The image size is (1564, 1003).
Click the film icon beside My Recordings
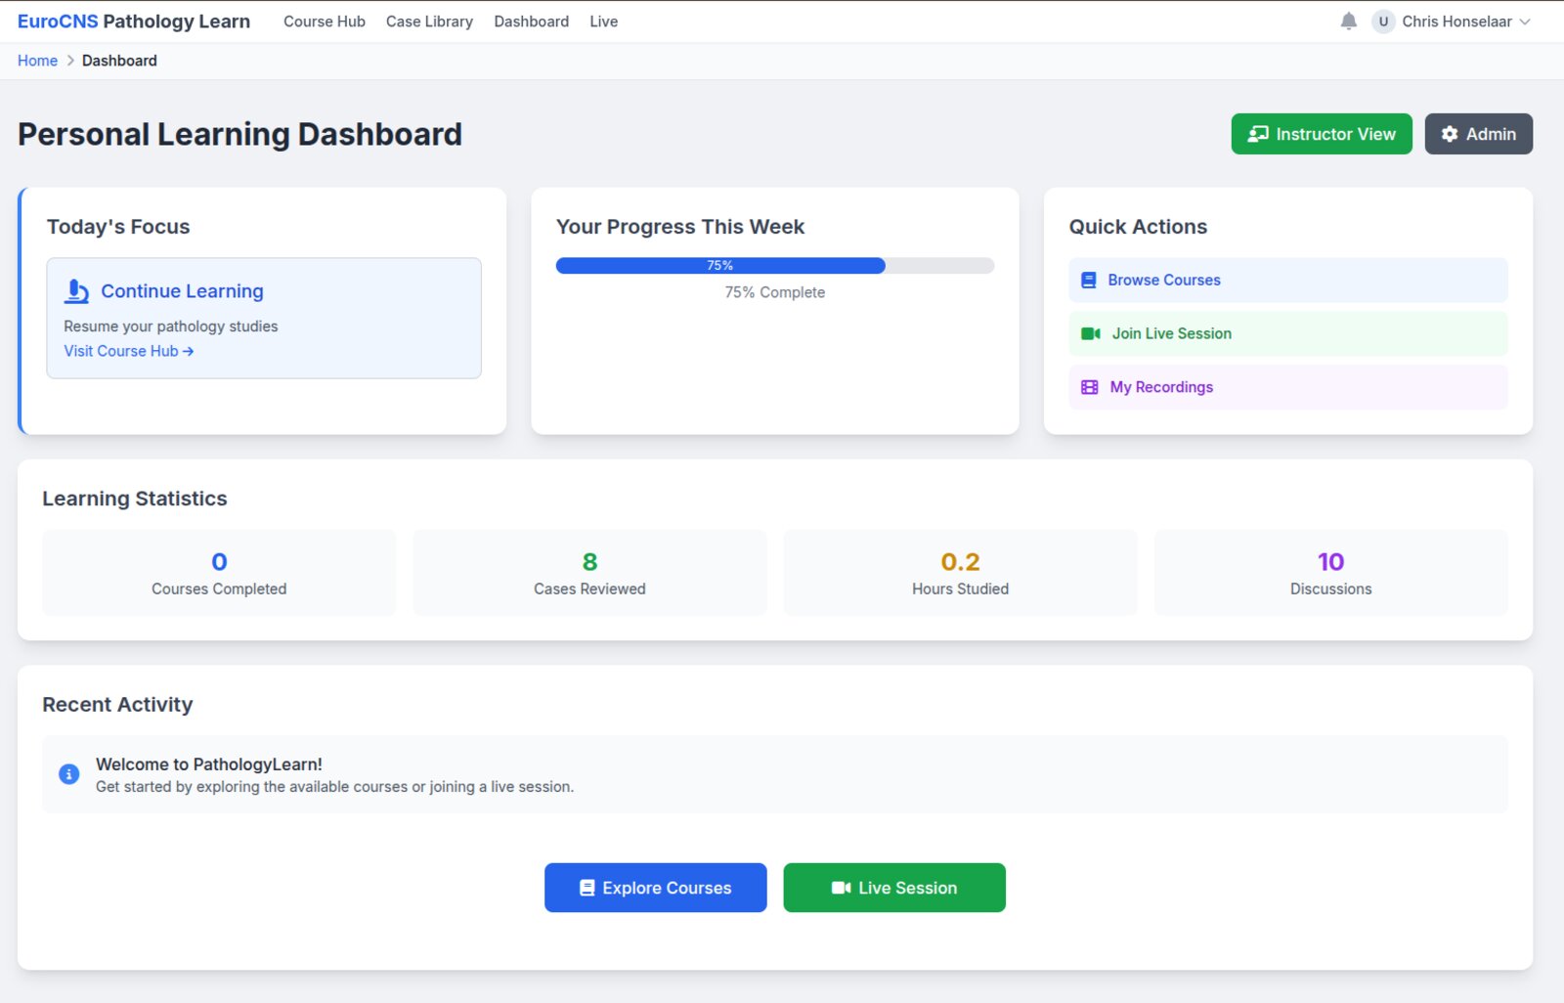click(x=1088, y=387)
